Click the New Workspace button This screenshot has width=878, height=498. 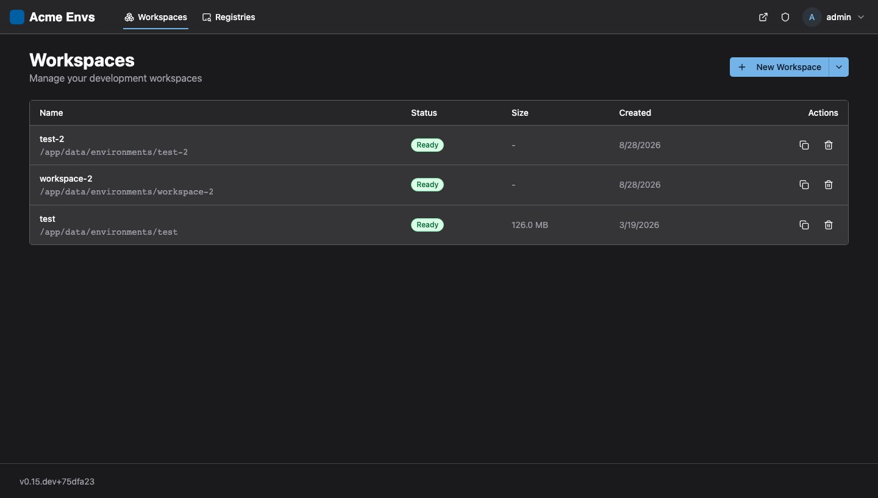pos(779,67)
